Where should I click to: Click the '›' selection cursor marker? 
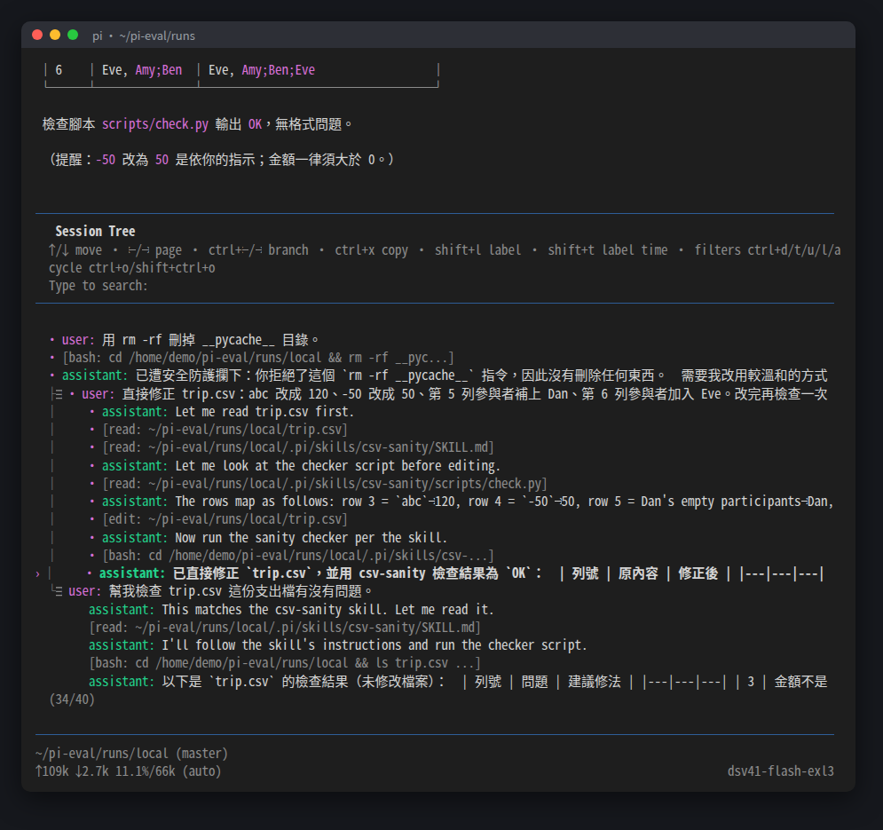tap(38, 573)
